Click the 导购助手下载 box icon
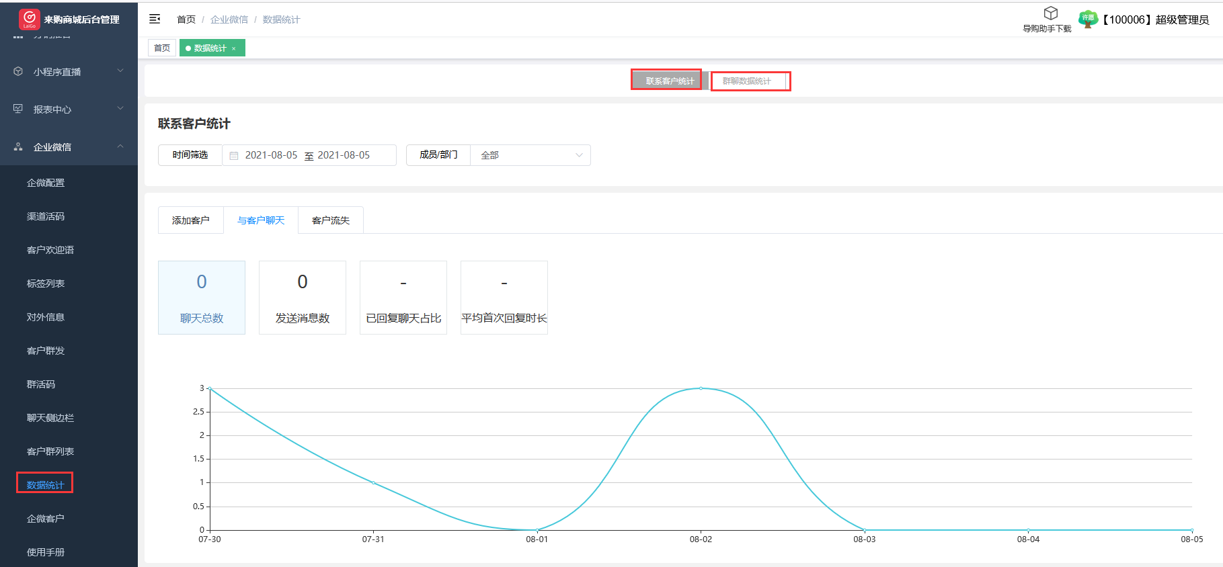 pos(1050,13)
